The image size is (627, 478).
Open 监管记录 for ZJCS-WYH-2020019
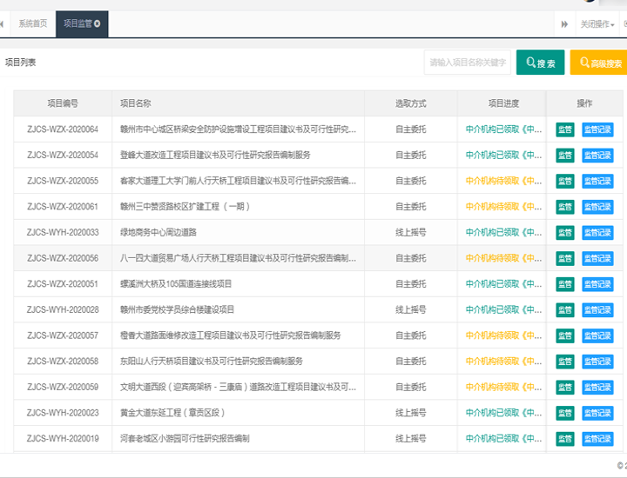coord(597,439)
